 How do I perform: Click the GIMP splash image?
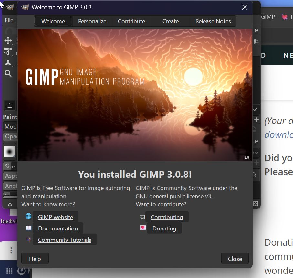[x=135, y=95]
